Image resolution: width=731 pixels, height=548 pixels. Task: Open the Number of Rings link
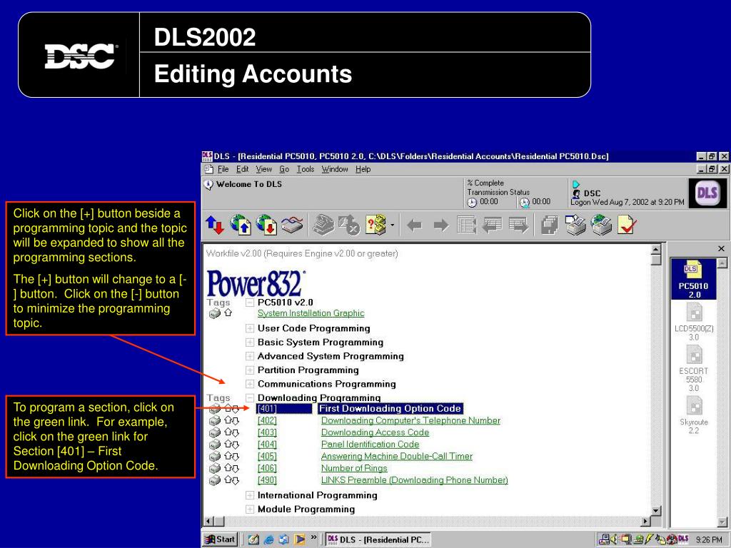pyautogui.click(x=354, y=468)
